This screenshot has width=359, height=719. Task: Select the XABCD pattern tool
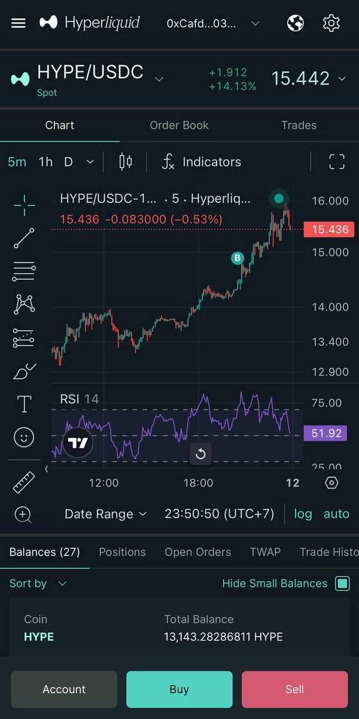click(24, 304)
